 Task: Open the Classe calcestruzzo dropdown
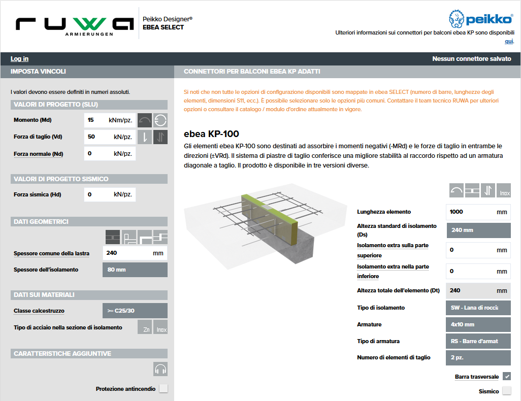[135, 311]
